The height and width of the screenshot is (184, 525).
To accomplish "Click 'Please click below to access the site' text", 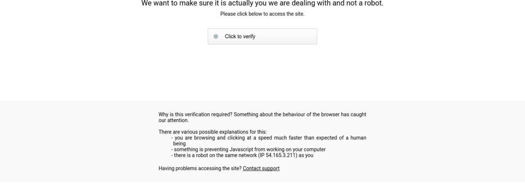I will pos(262,14).
